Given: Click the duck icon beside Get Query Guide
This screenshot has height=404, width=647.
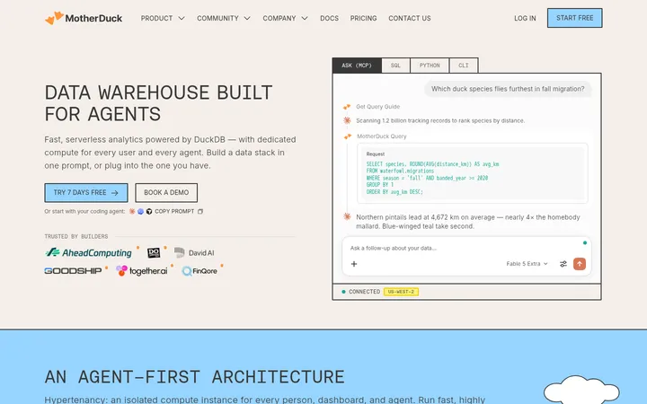Looking at the screenshot, I should [x=347, y=107].
